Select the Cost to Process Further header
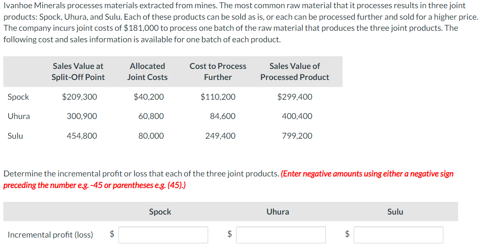The width and height of the screenshot is (482, 247). [218, 72]
